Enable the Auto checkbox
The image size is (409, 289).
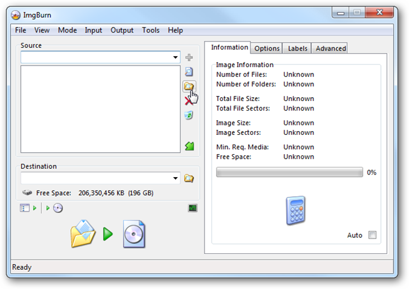coord(372,235)
